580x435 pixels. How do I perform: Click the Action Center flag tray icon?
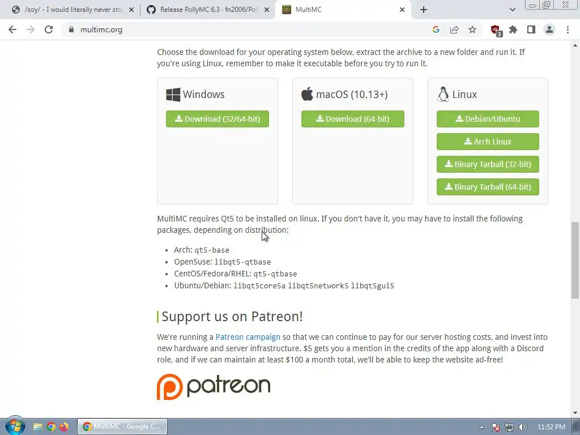click(x=496, y=427)
